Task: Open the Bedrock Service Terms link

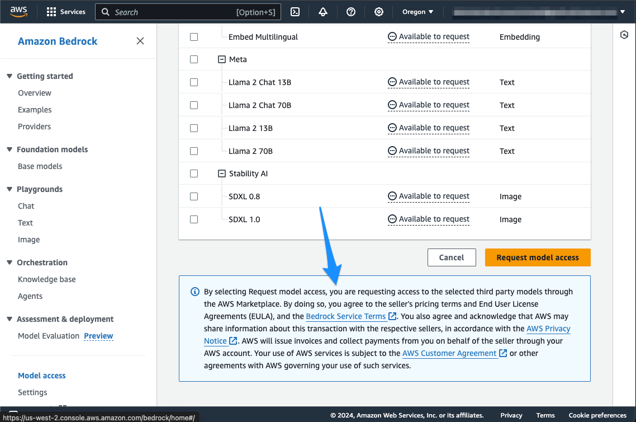Action: click(x=346, y=316)
